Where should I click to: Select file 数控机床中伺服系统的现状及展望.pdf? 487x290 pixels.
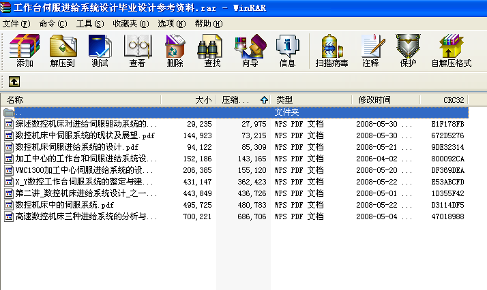click(x=85, y=135)
